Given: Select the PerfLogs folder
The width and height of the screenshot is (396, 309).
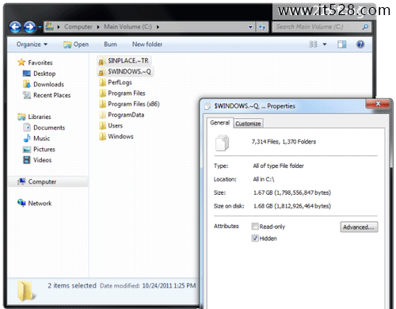Looking at the screenshot, I should [120, 82].
